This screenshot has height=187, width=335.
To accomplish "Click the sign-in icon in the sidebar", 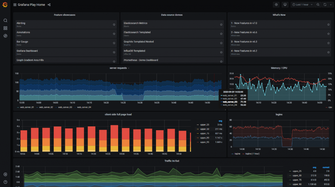I will coord(5,175).
